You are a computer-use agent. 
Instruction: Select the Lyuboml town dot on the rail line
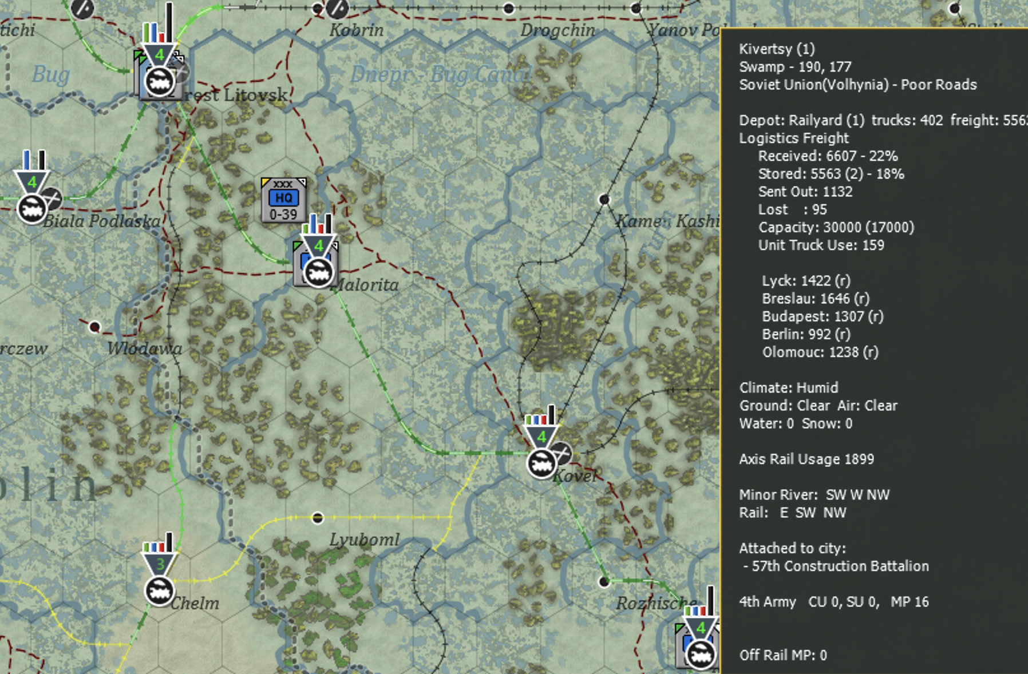coord(317,518)
